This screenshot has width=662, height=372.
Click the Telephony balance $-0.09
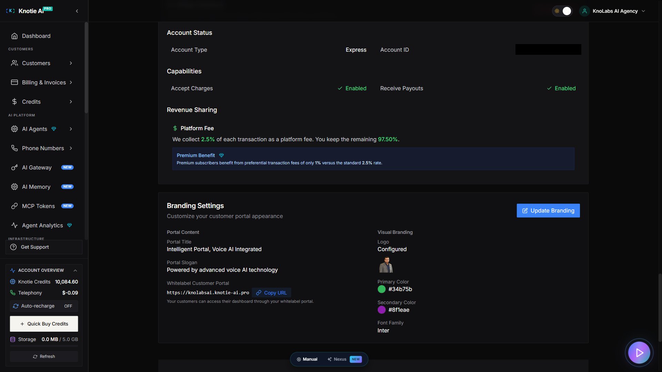(70, 293)
